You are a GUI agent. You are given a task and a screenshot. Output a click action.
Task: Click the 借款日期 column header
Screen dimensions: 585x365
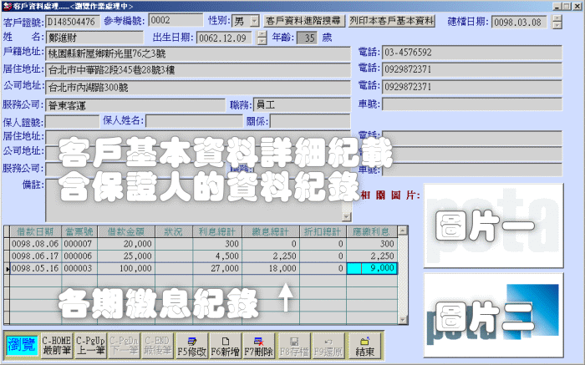[x=35, y=231]
